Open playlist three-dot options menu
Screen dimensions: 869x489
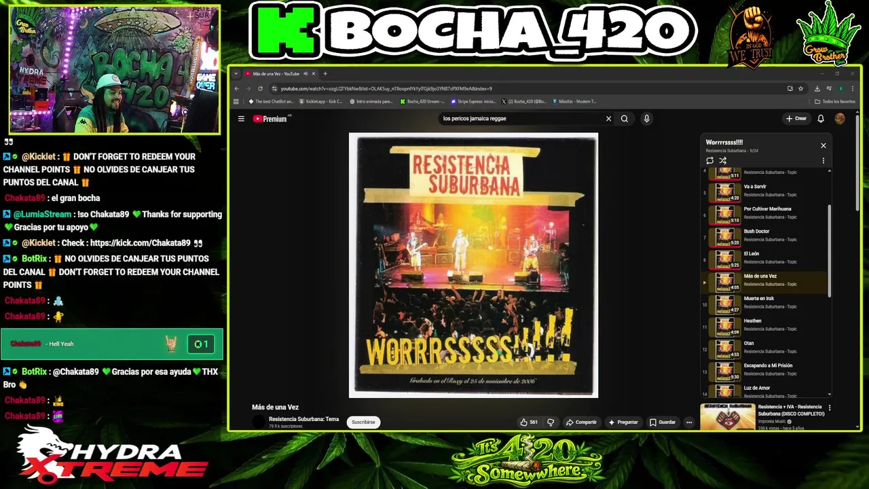824,161
